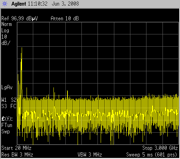
Task: Click the Start 20 MHz frequency label
Action: coord(16,148)
